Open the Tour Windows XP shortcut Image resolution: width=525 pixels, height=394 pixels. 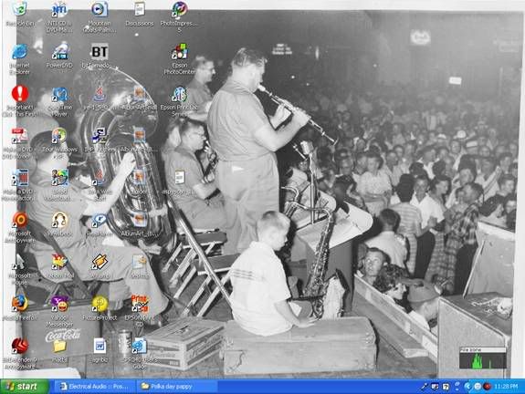click(x=59, y=136)
